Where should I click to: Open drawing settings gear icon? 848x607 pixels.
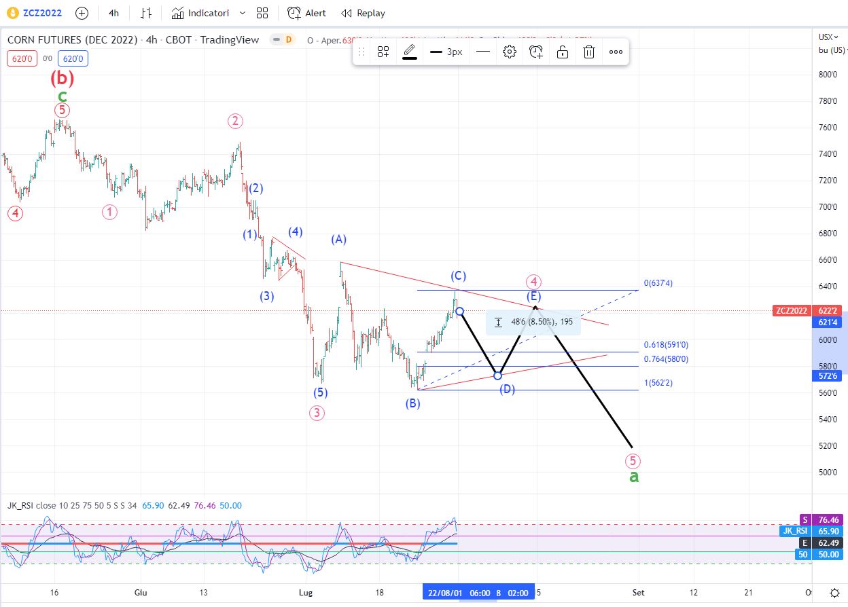(x=510, y=52)
